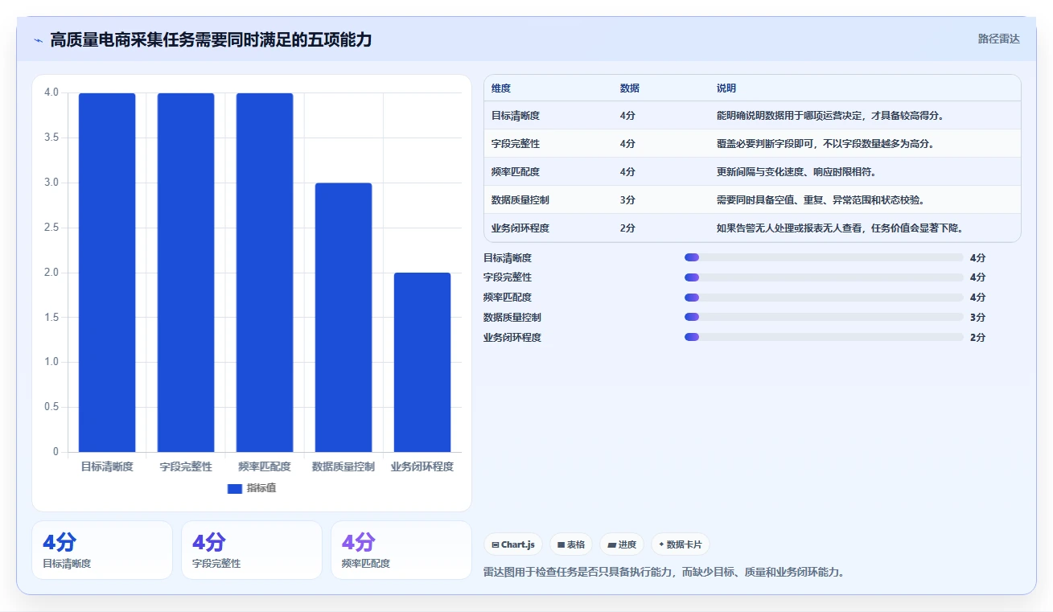This screenshot has height=612, width=1053.
Task: Open the 目标清晰度 4分 summary card
Action: [x=102, y=550]
